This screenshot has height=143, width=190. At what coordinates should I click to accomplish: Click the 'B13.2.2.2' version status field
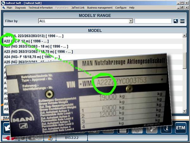(72, 138)
